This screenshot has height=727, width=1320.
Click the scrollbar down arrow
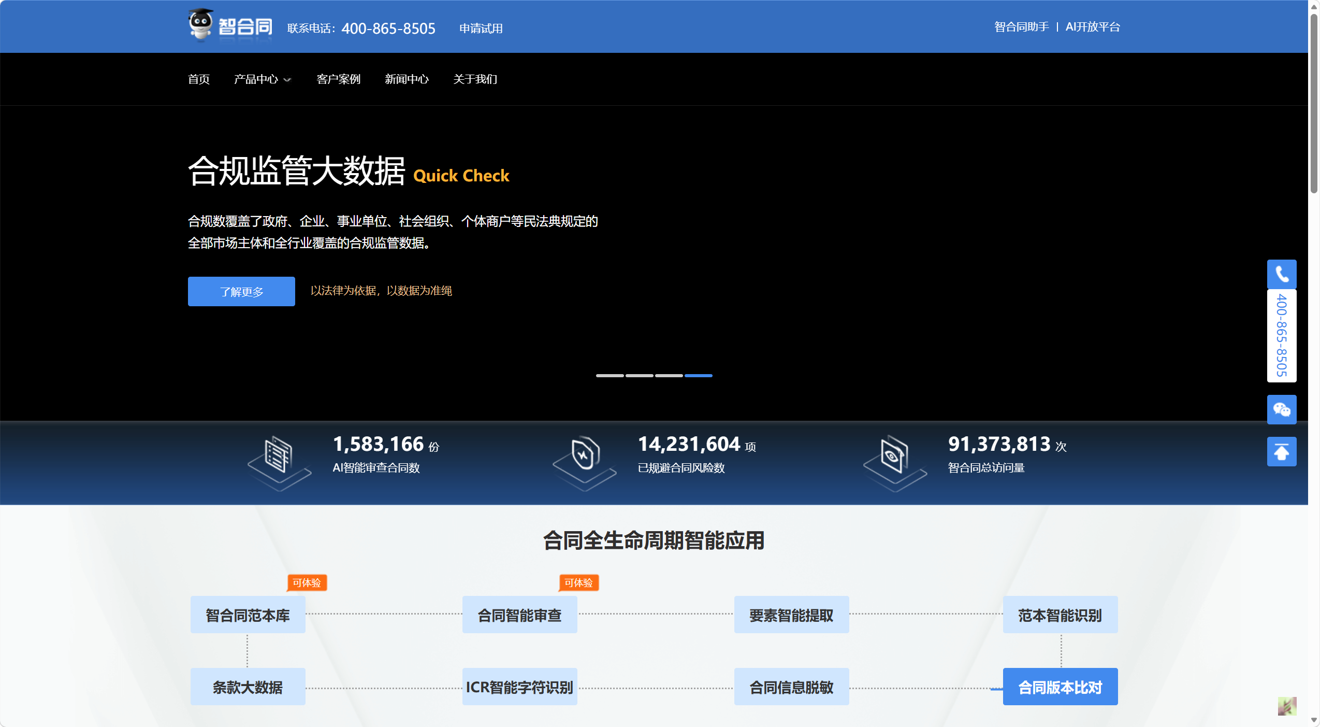coord(1314,720)
